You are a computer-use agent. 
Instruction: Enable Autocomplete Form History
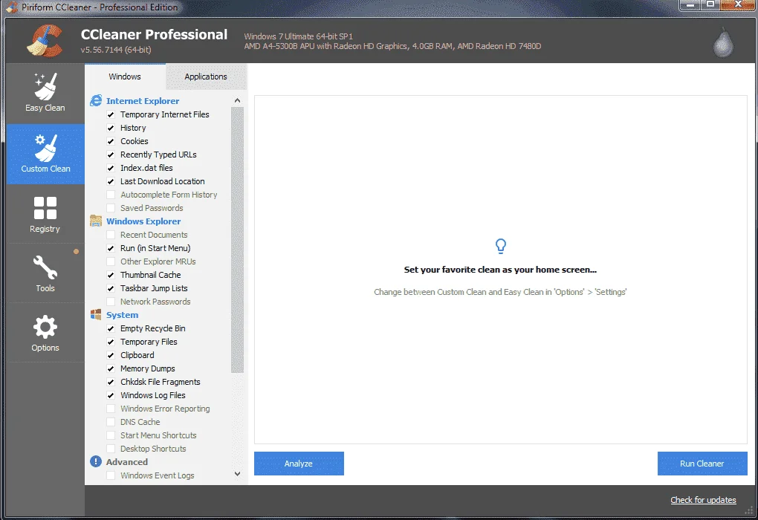point(111,195)
